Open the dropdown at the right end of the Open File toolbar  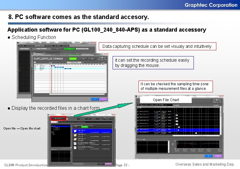click(x=108, y=119)
